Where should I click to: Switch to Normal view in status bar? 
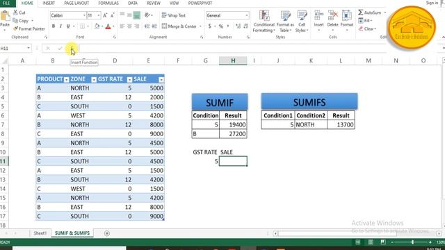tap(358, 242)
